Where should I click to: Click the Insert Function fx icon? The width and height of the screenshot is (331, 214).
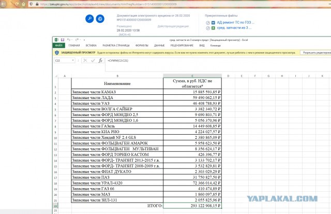(100, 61)
